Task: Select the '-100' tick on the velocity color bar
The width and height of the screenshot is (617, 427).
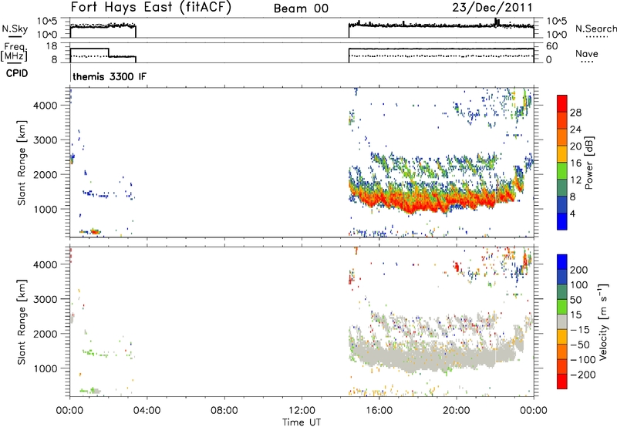Action: (582, 360)
